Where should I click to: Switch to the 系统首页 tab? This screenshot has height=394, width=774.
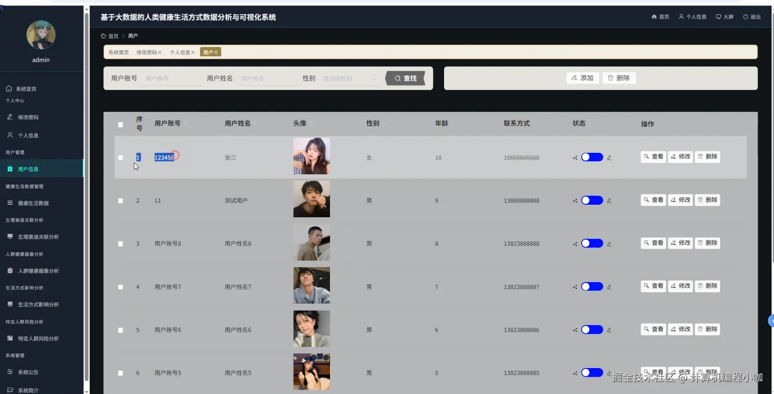pyautogui.click(x=119, y=52)
